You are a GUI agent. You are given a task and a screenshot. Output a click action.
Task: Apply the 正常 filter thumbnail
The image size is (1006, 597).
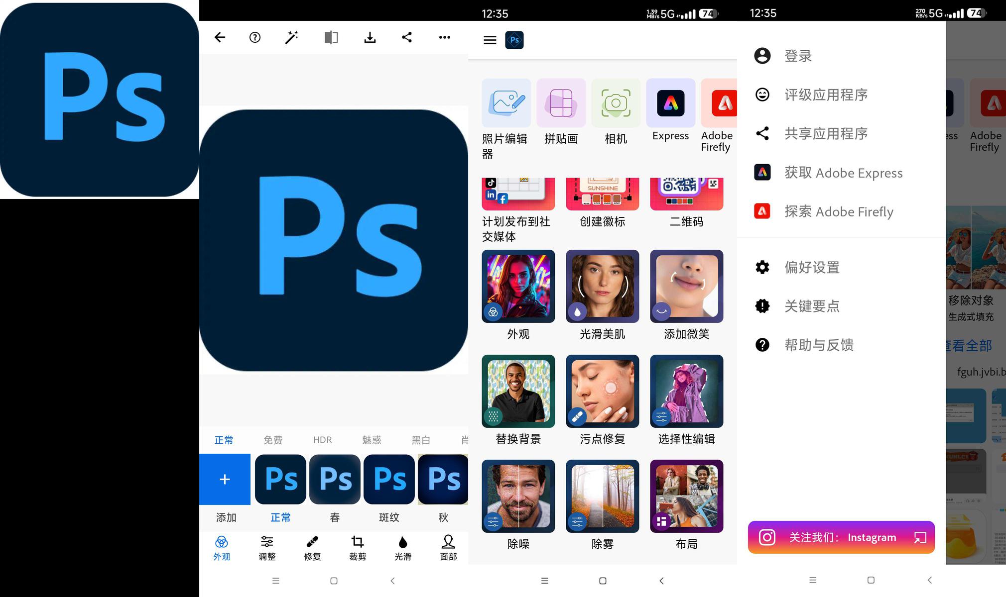coord(281,479)
